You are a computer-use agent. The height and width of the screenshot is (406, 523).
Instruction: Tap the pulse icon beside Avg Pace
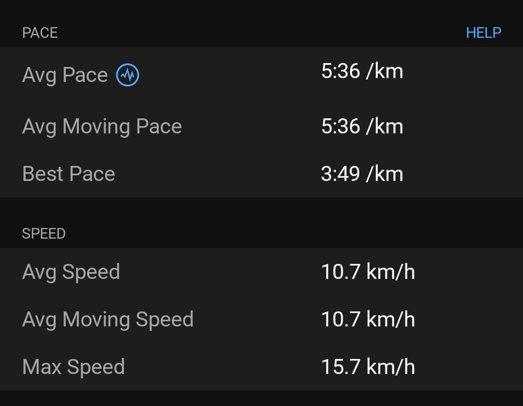(128, 75)
